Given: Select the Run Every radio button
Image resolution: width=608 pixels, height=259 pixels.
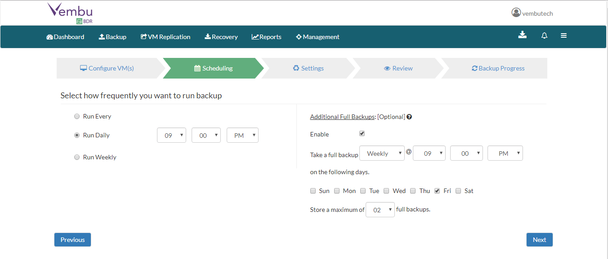Looking at the screenshot, I should click(77, 116).
